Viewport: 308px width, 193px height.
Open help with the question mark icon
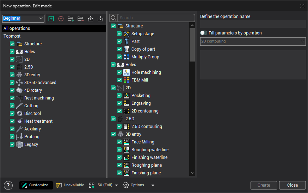tap(8, 185)
